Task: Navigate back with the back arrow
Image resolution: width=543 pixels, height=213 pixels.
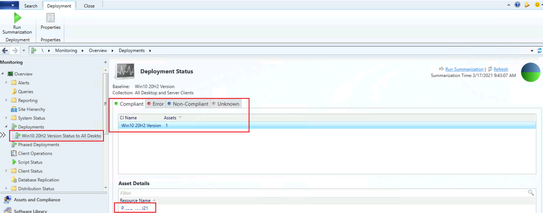Action: 5,51
